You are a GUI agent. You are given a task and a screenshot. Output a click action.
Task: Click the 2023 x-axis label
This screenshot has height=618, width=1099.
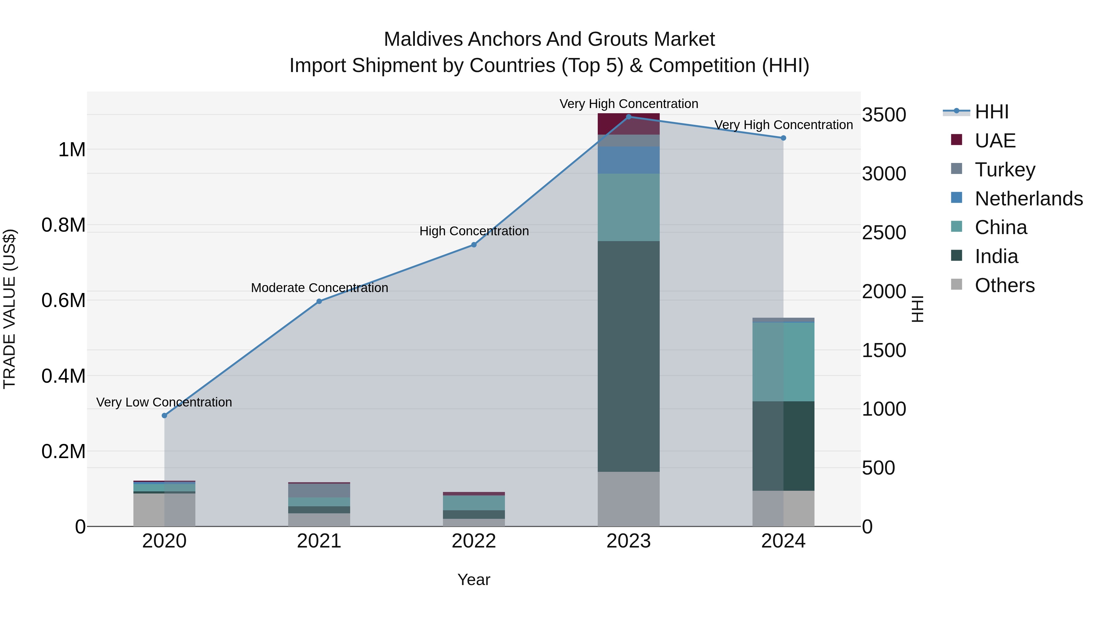[629, 541]
